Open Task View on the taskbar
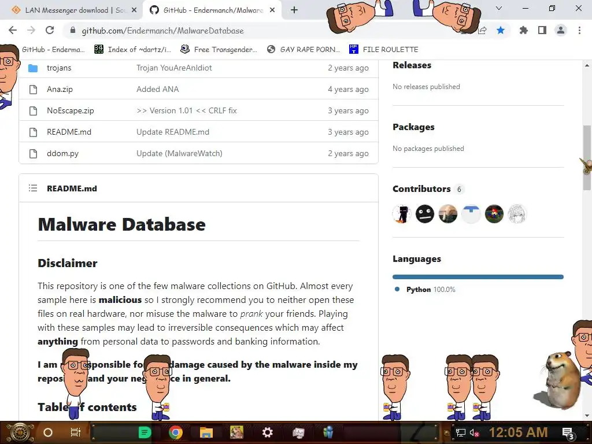This screenshot has width=592, height=444. [76, 432]
